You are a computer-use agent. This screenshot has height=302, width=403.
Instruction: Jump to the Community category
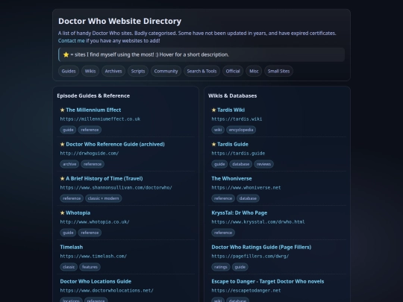[166, 71]
